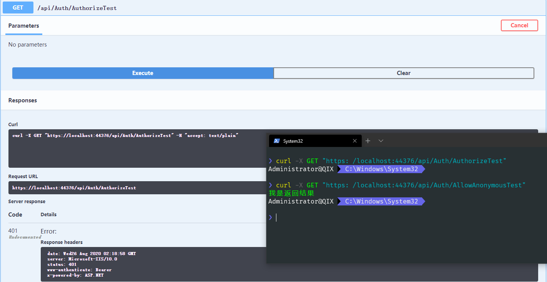Click the Clear button
Screen dimensions: 547x282
[404, 73]
